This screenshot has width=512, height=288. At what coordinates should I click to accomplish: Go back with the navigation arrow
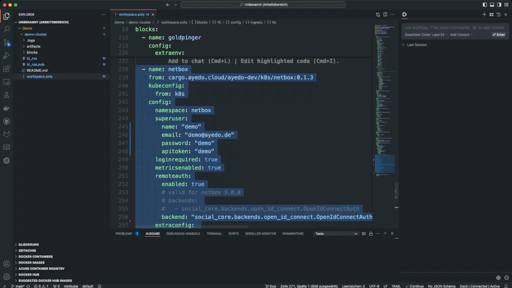(x=168, y=5)
